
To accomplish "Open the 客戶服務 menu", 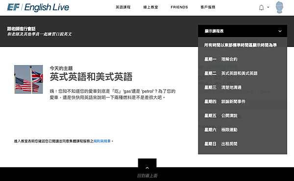I will click(x=208, y=7).
